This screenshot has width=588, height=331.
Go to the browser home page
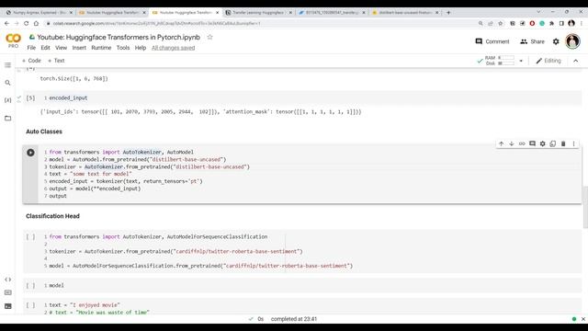(36, 23)
